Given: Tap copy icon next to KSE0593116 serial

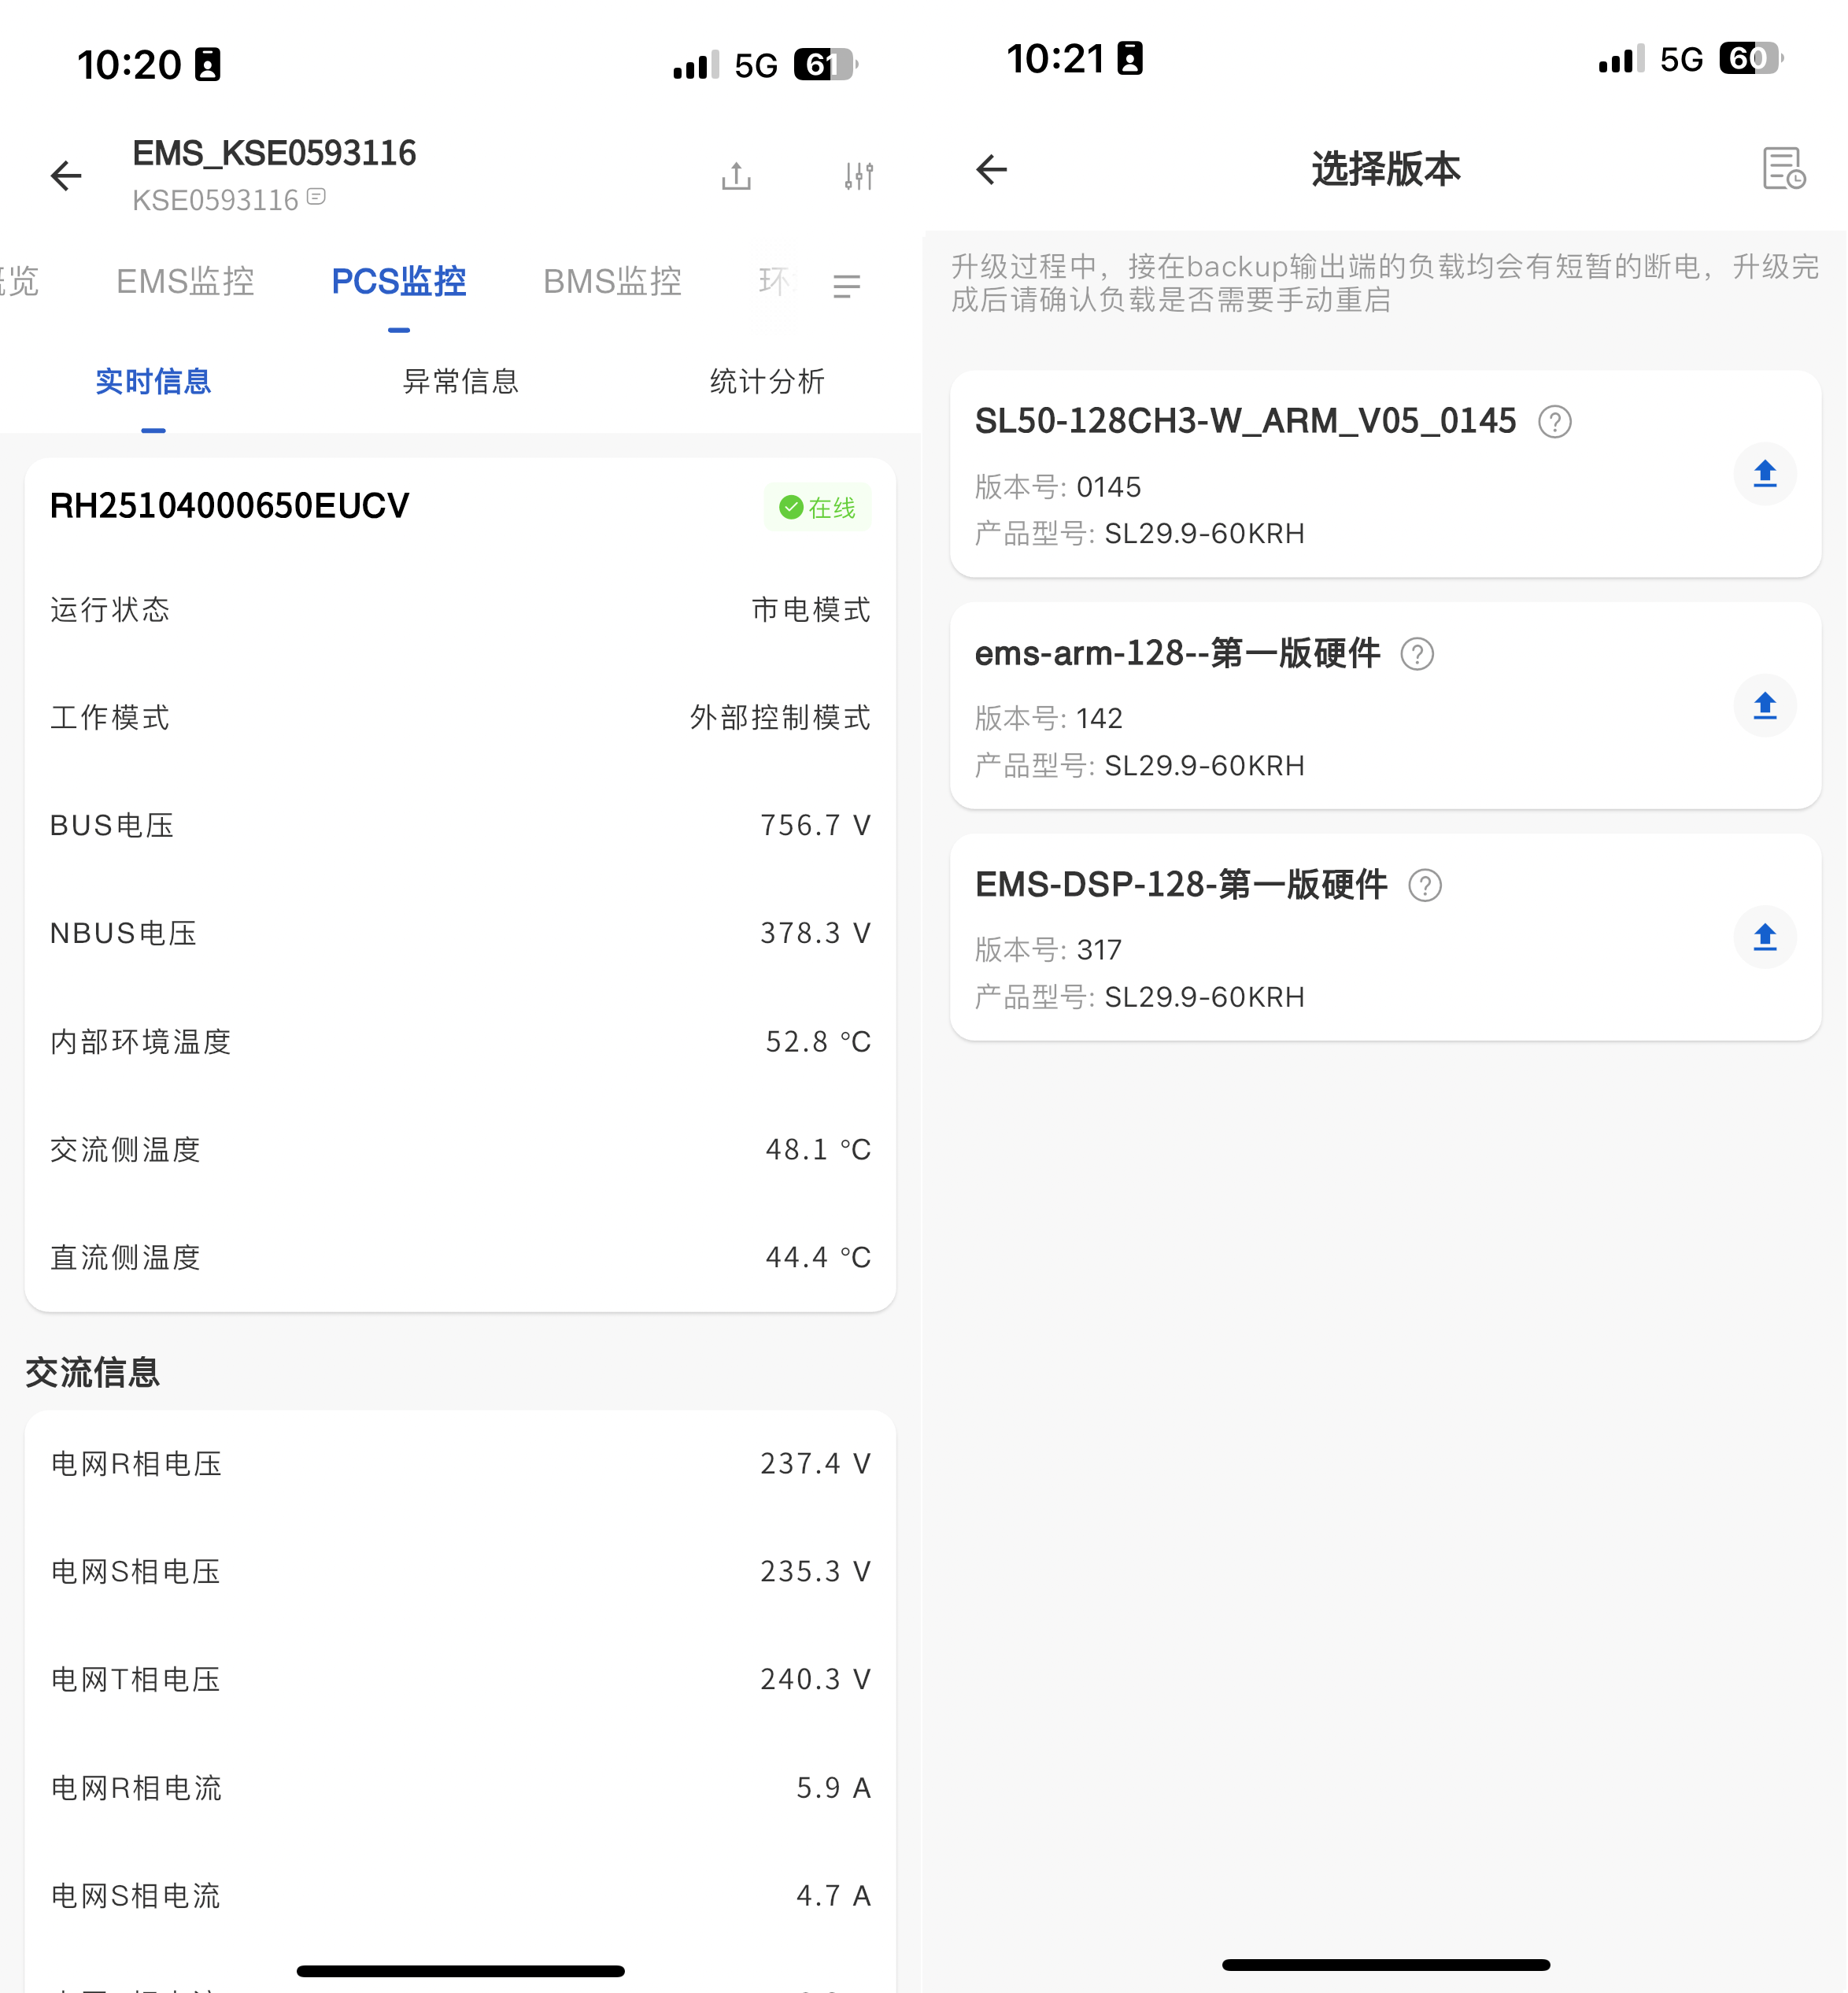Looking at the screenshot, I should 316,197.
